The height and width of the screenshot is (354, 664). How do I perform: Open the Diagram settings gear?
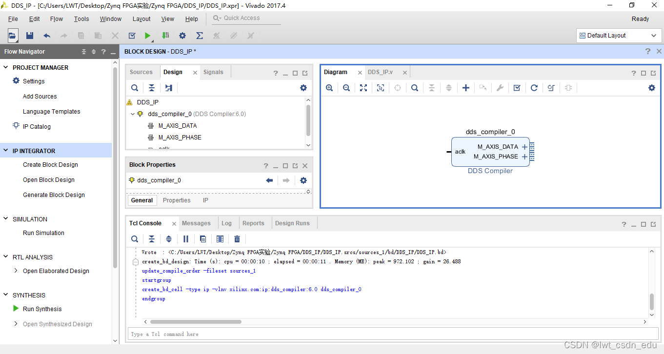(652, 88)
